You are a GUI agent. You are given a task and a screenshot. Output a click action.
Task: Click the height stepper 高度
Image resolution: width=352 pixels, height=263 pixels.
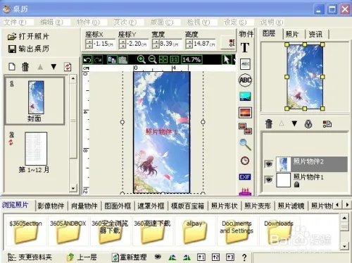click(x=189, y=44)
